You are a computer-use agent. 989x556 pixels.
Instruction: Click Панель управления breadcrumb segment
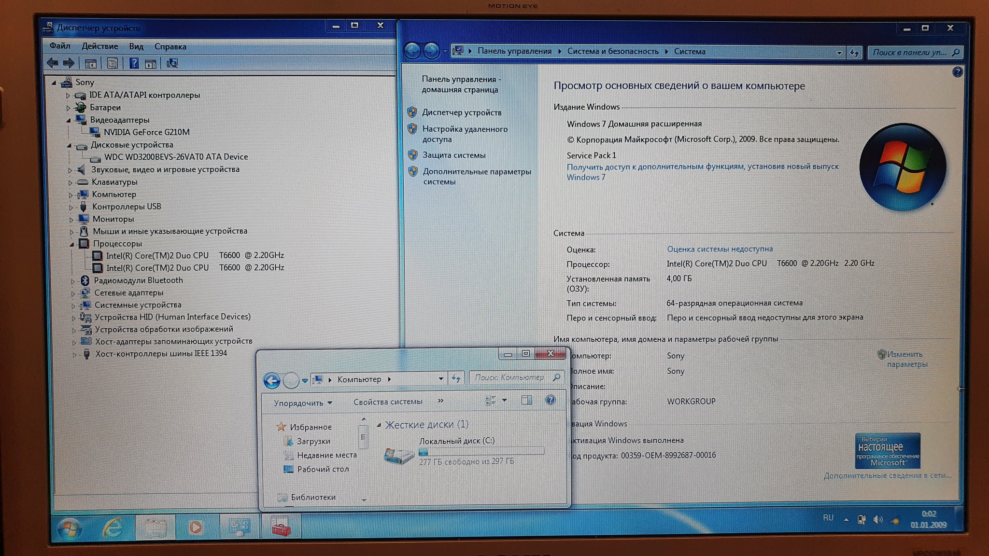(x=514, y=51)
